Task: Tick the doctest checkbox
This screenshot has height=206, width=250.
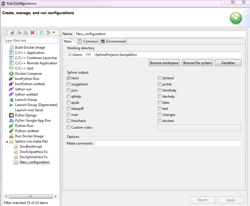Action: tap(159, 121)
